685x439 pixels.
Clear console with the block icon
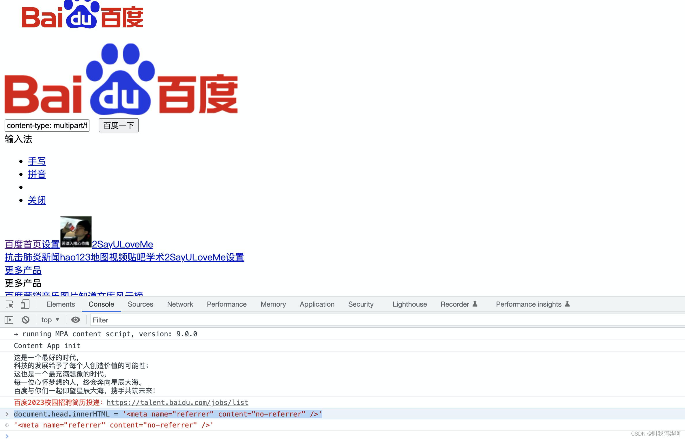pyautogui.click(x=26, y=320)
